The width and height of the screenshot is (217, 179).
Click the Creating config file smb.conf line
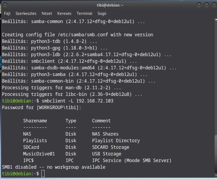coord(78,35)
